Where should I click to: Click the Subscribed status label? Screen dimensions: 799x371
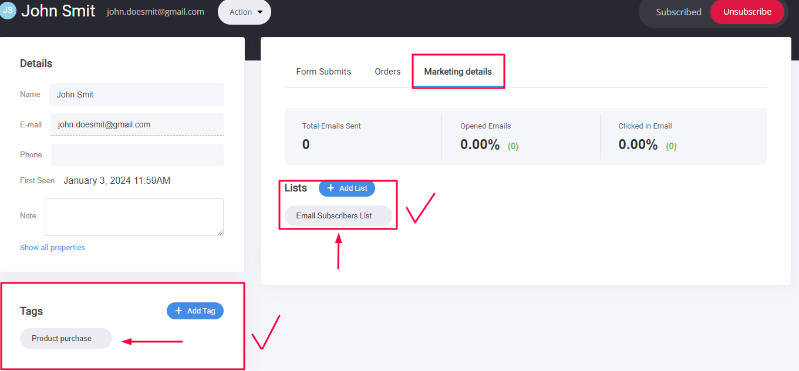[678, 12]
